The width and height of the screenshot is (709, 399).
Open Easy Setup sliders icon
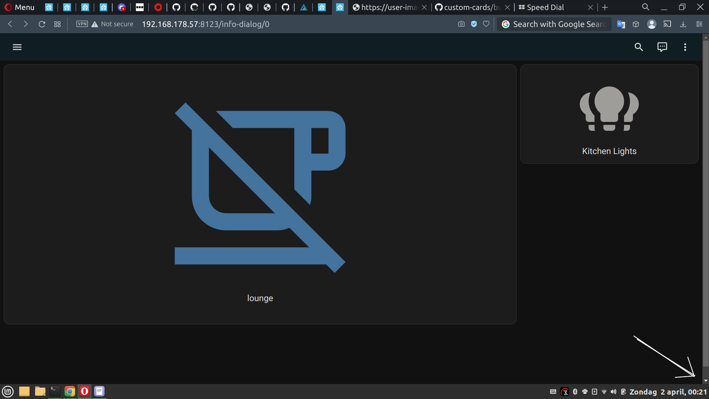699,24
